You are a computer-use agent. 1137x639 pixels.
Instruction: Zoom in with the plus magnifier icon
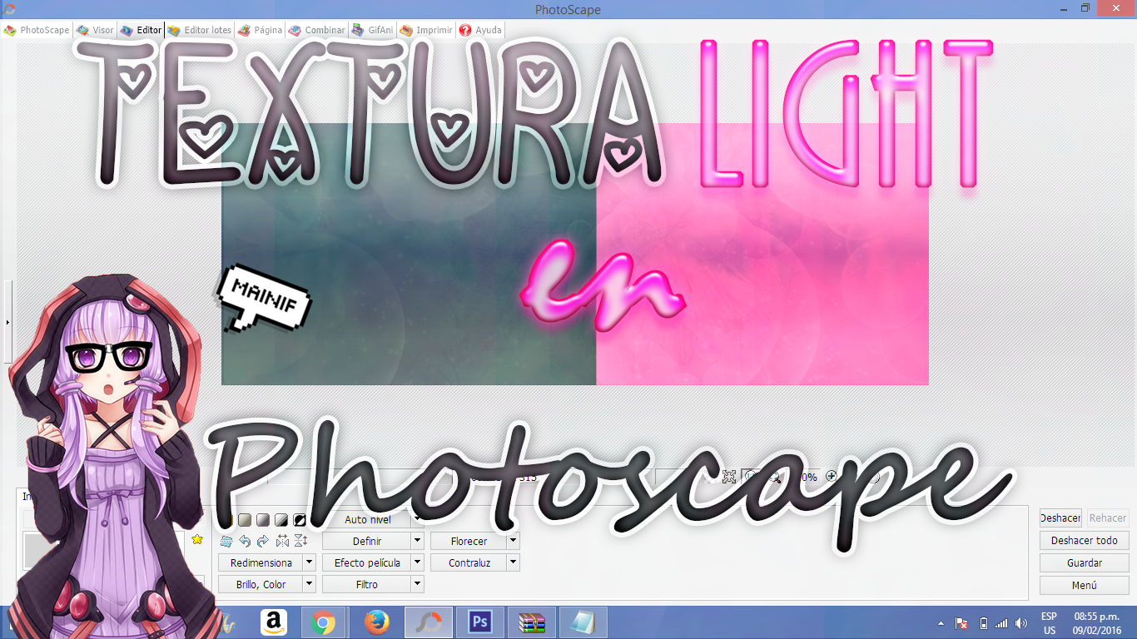(831, 477)
